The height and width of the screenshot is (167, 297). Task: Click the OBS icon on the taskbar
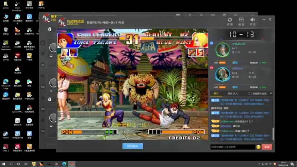click(x=49, y=164)
